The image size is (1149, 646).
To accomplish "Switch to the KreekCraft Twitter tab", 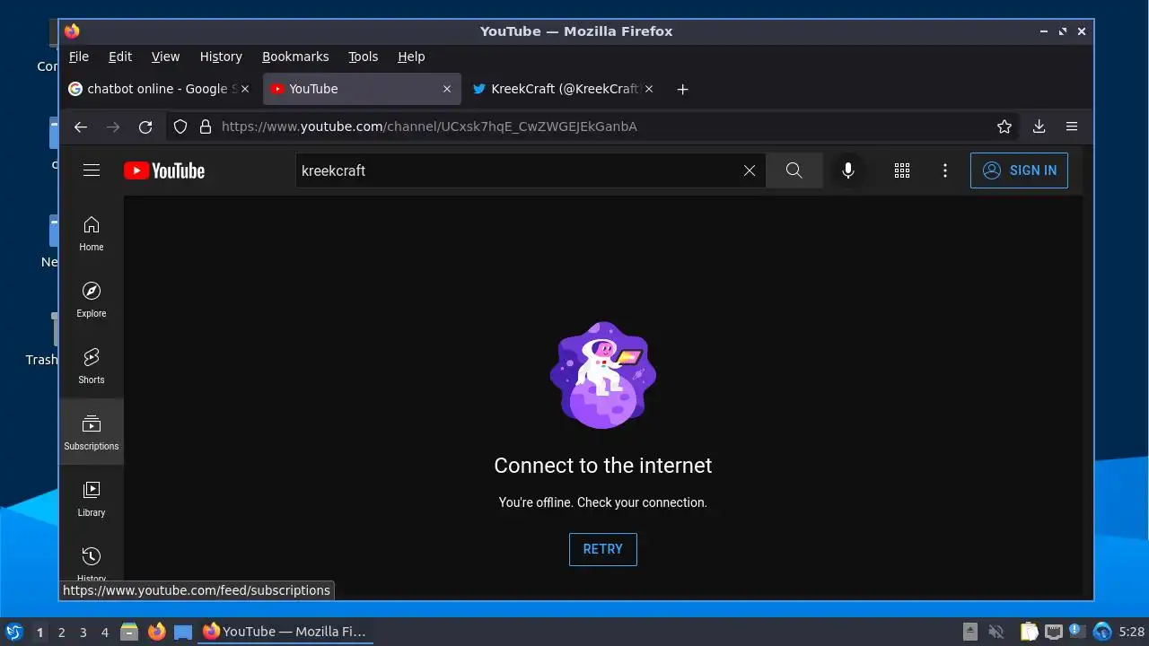I will pos(564,89).
